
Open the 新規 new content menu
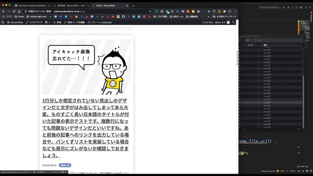click(57, 22)
